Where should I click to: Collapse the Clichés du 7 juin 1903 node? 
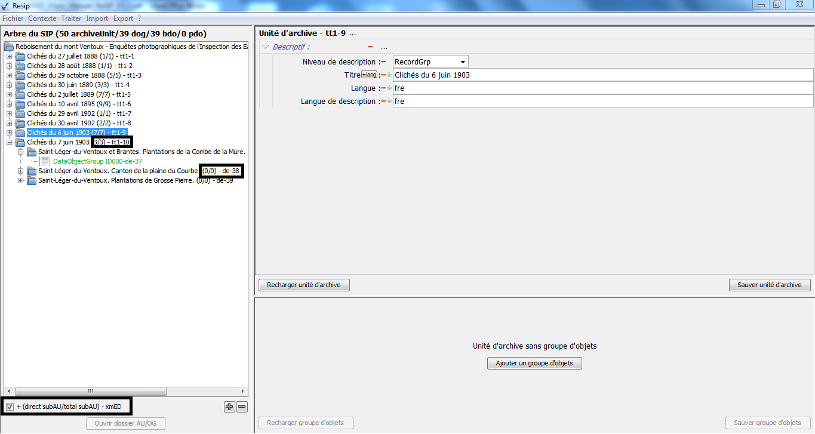point(9,142)
